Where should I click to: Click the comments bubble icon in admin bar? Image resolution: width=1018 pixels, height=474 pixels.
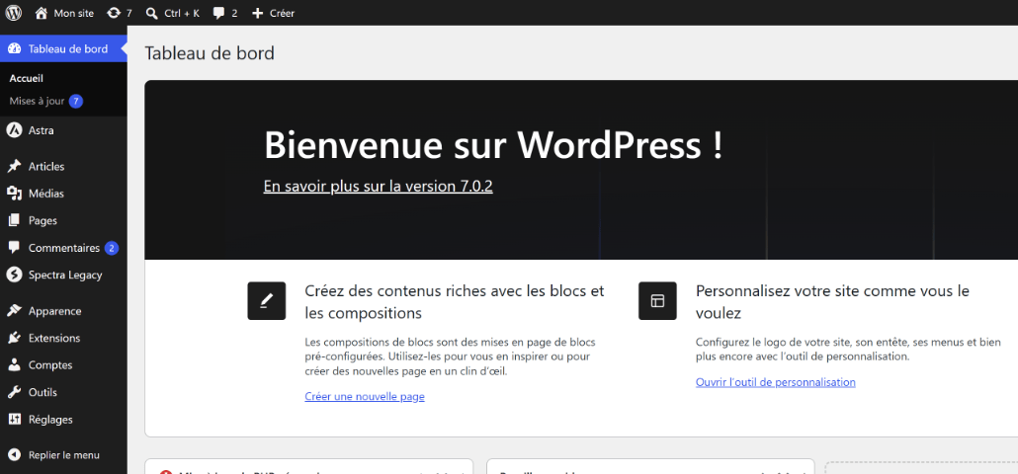218,13
